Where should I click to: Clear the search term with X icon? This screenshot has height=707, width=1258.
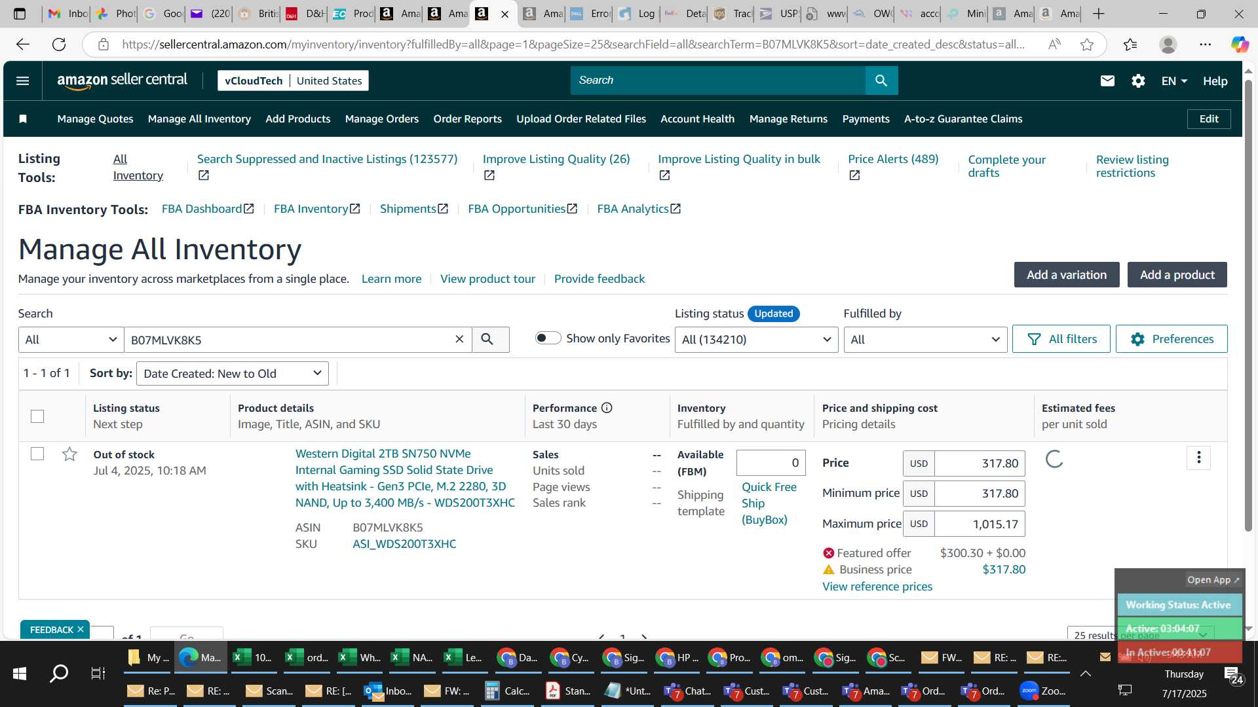click(459, 339)
